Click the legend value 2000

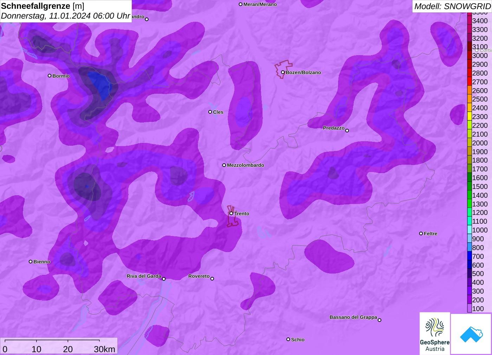(480, 143)
